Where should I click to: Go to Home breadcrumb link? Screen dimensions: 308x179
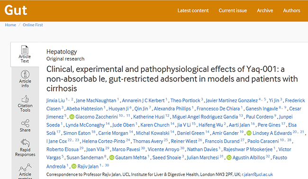[x=10, y=25]
